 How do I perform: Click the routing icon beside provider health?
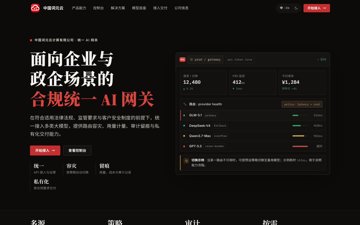click(x=185, y=104)
